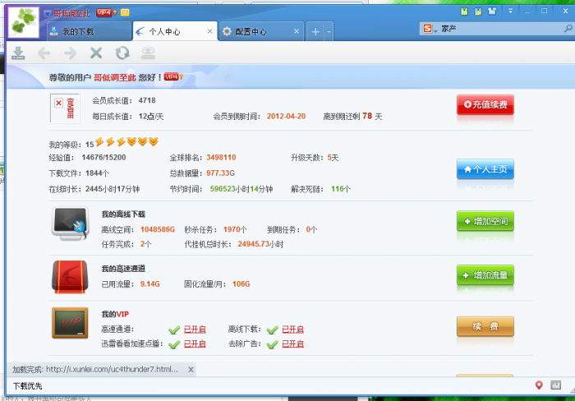Click the VIP chalkboard icon
This screenshot has height=401, width=575.
click(x=70, y=322)
